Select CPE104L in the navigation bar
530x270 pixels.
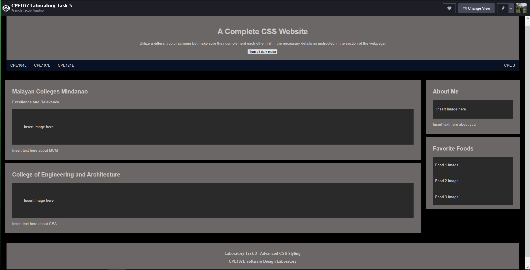(x=18, y=65)
